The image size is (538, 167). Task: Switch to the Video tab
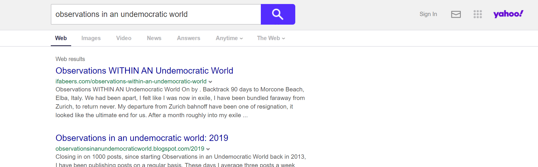tap(124, 38)
